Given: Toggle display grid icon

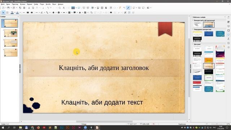Looking at the screenshot, I should [x=69, y=8].
